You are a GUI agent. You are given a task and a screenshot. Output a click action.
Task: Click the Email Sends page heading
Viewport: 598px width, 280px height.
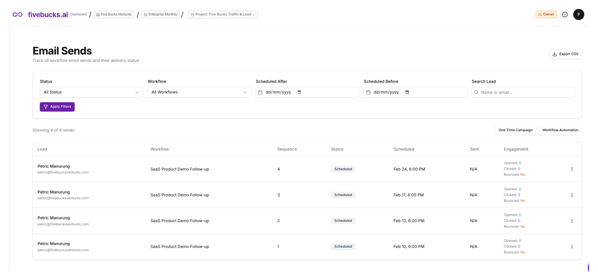62,51
